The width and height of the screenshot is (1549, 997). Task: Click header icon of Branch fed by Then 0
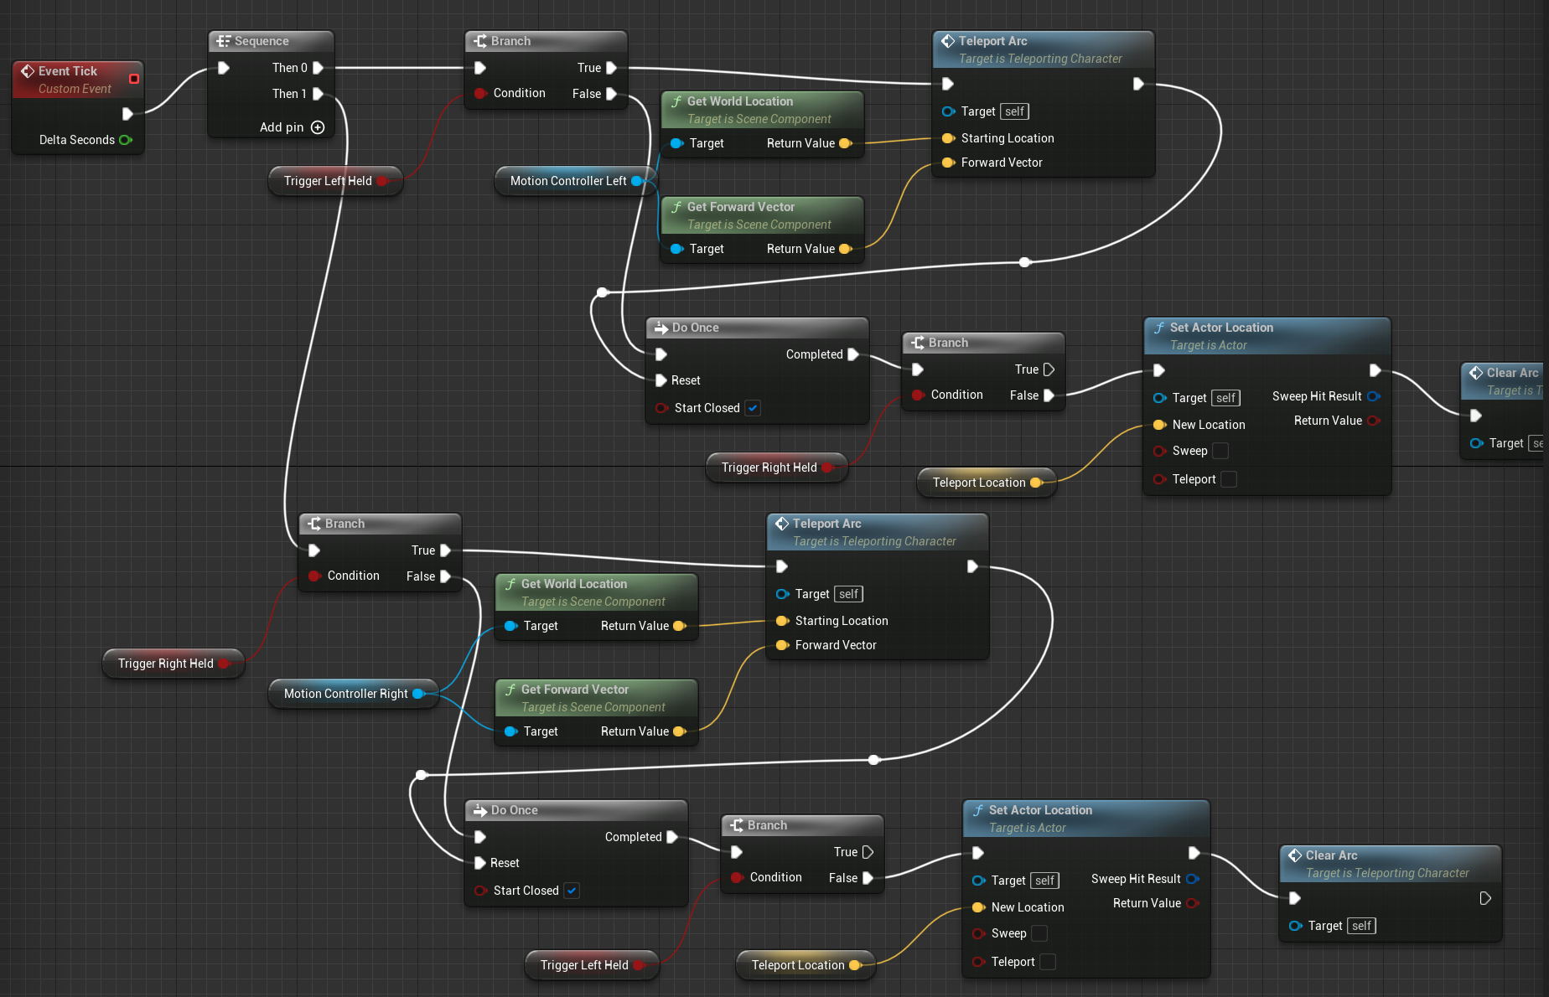(x=480, y=41)
